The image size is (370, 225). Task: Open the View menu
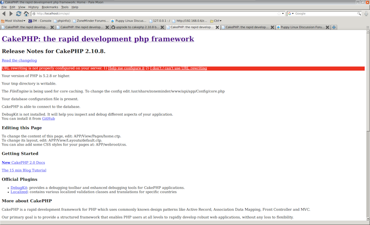[22, 7]
